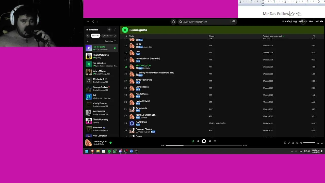Select the "Creadas por" filter chip

pyautogui.click(x=107, y=36)
